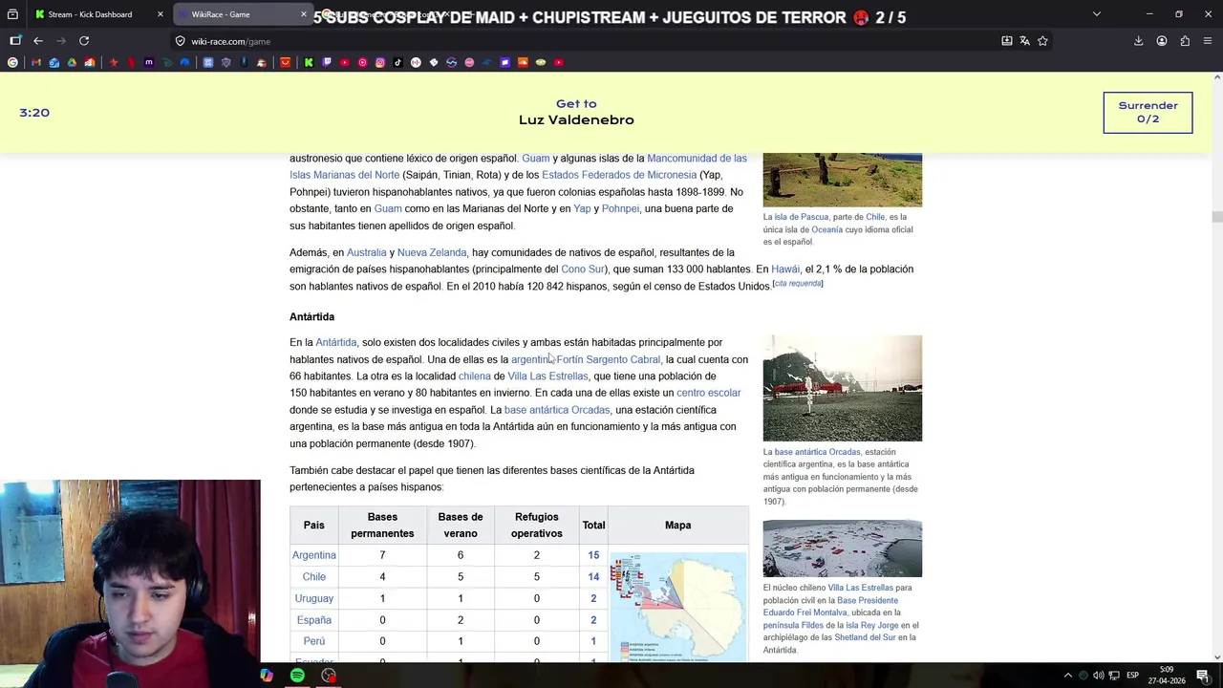Open the Extensions puzzle icon

click(1185, 41)
